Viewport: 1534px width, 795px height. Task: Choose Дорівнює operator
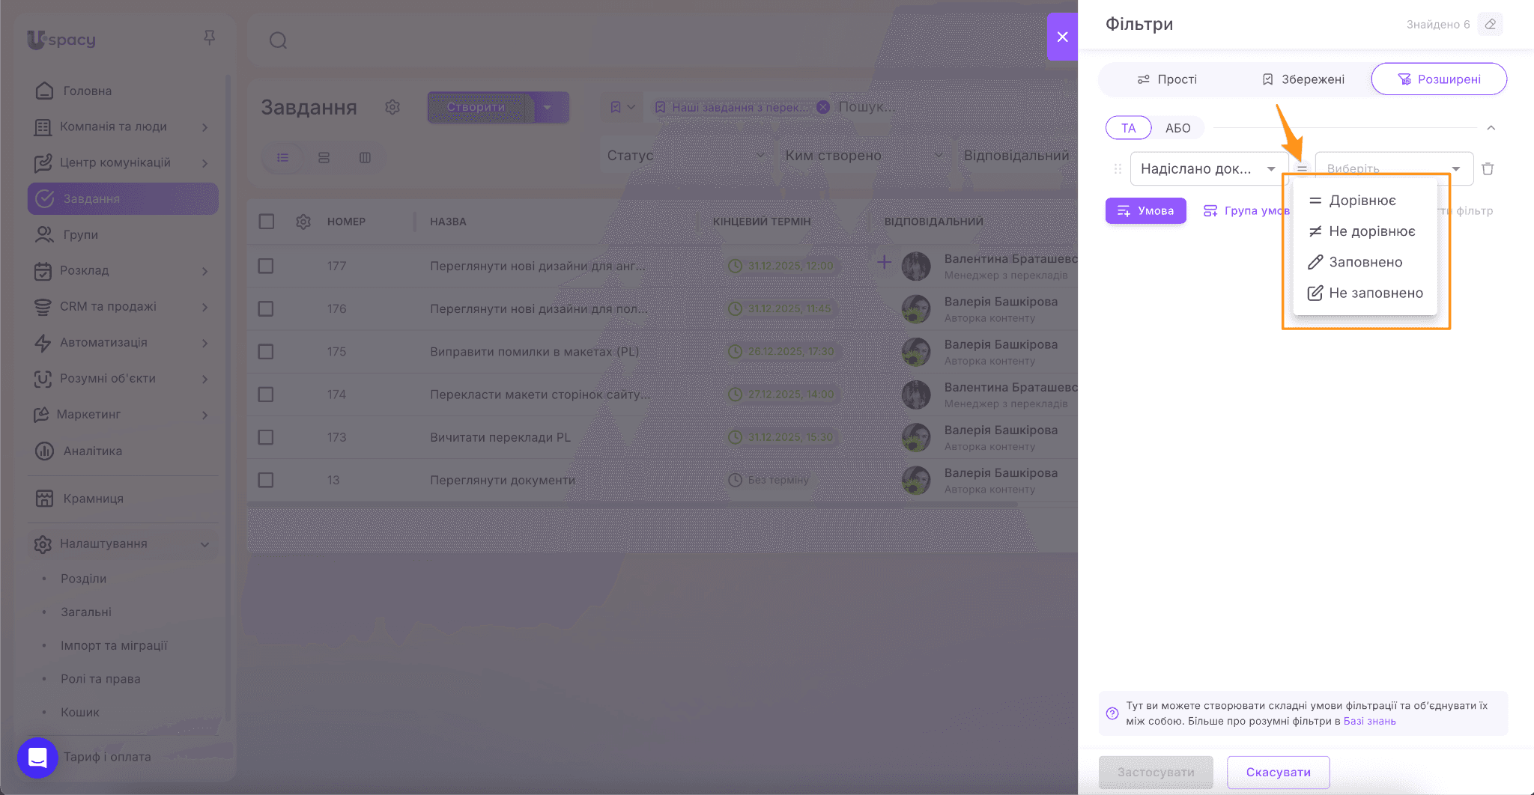(1365, 201)
